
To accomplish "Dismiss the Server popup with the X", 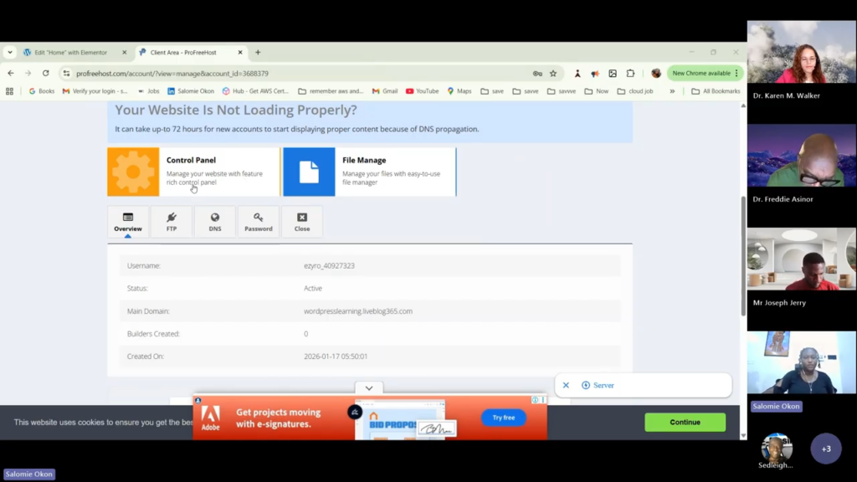I will pos(566,385).
